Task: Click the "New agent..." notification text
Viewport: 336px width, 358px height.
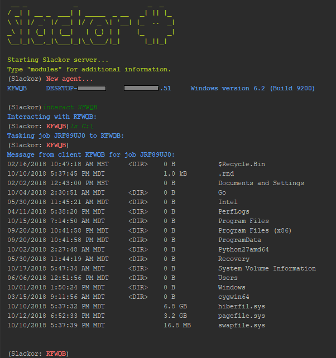Action: pyautogui.click(x=69, y=79)
